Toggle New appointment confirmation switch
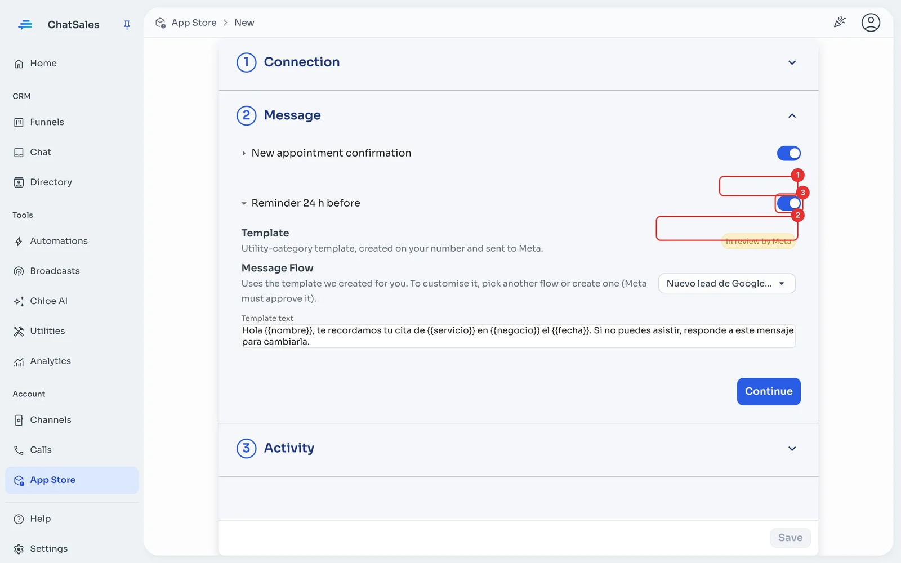 click(788, 153)
